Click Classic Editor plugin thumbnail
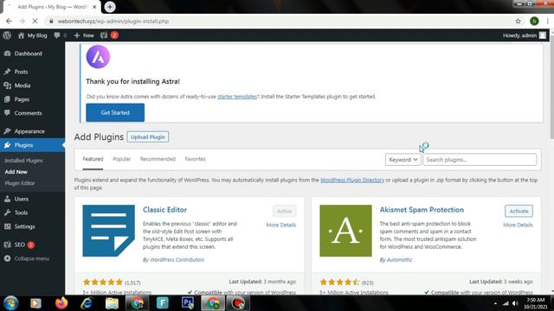554x311 pixels. pyautogui.click(x=109, y=231)
